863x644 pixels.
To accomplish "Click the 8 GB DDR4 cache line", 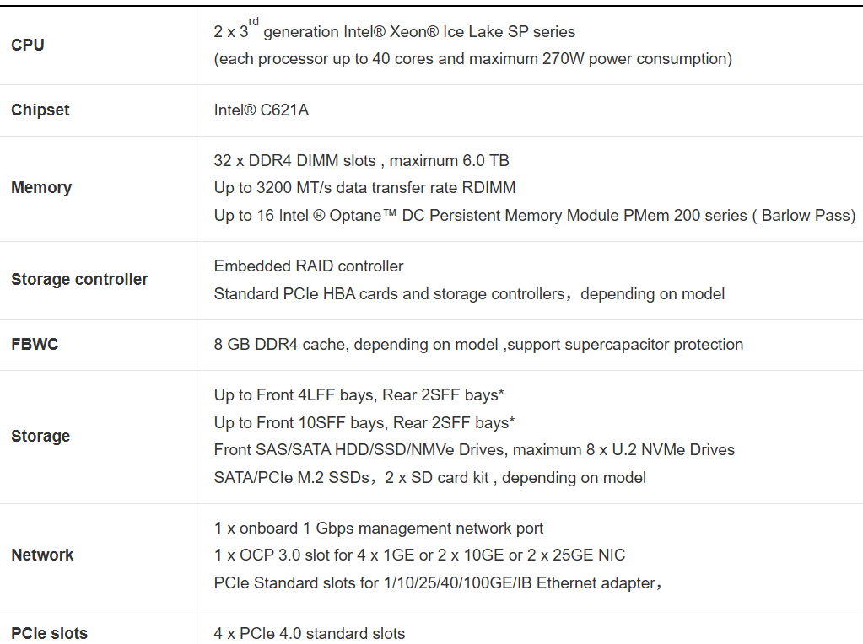I will [478, 345].
